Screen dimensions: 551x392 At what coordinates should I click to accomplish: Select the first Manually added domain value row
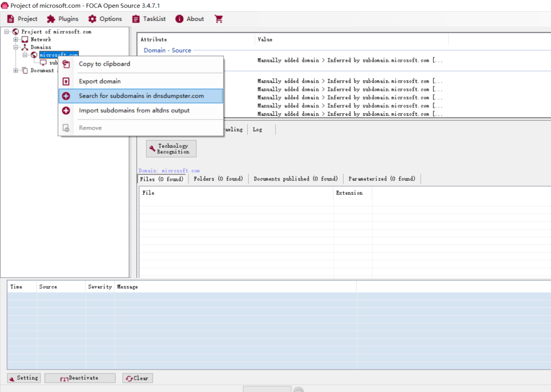coord(349,61)
